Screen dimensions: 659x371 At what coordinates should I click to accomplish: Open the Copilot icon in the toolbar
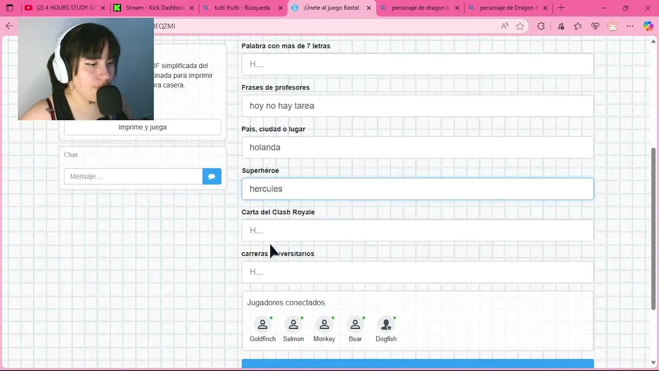(x=648, y=26)
